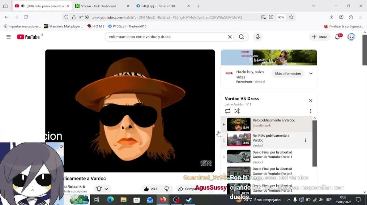The height and width of the screenshot is (205, 367).
Task: Share the video via Compartir
Action: (189, 189)
